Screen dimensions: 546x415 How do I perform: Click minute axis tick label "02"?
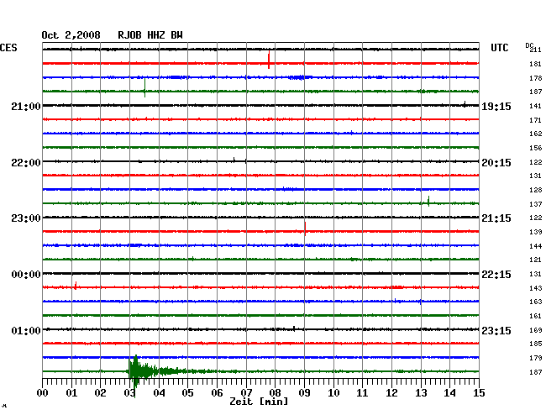coord(100,393)
